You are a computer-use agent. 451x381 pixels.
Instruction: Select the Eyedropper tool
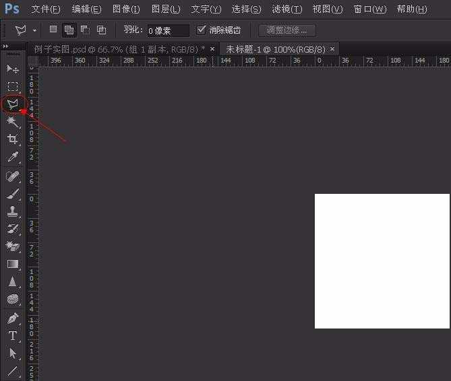tap(12, 158)
